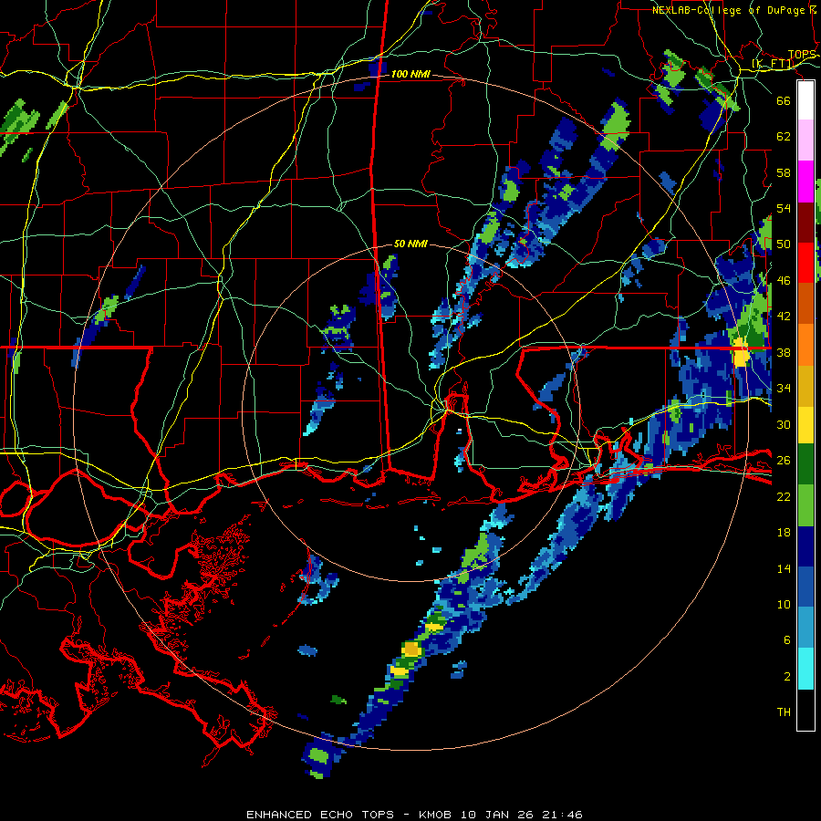Image resolution: width=821 pixels, height=821 pixels.
Task: Click the legend value '14'
Action: pos(784,568)
